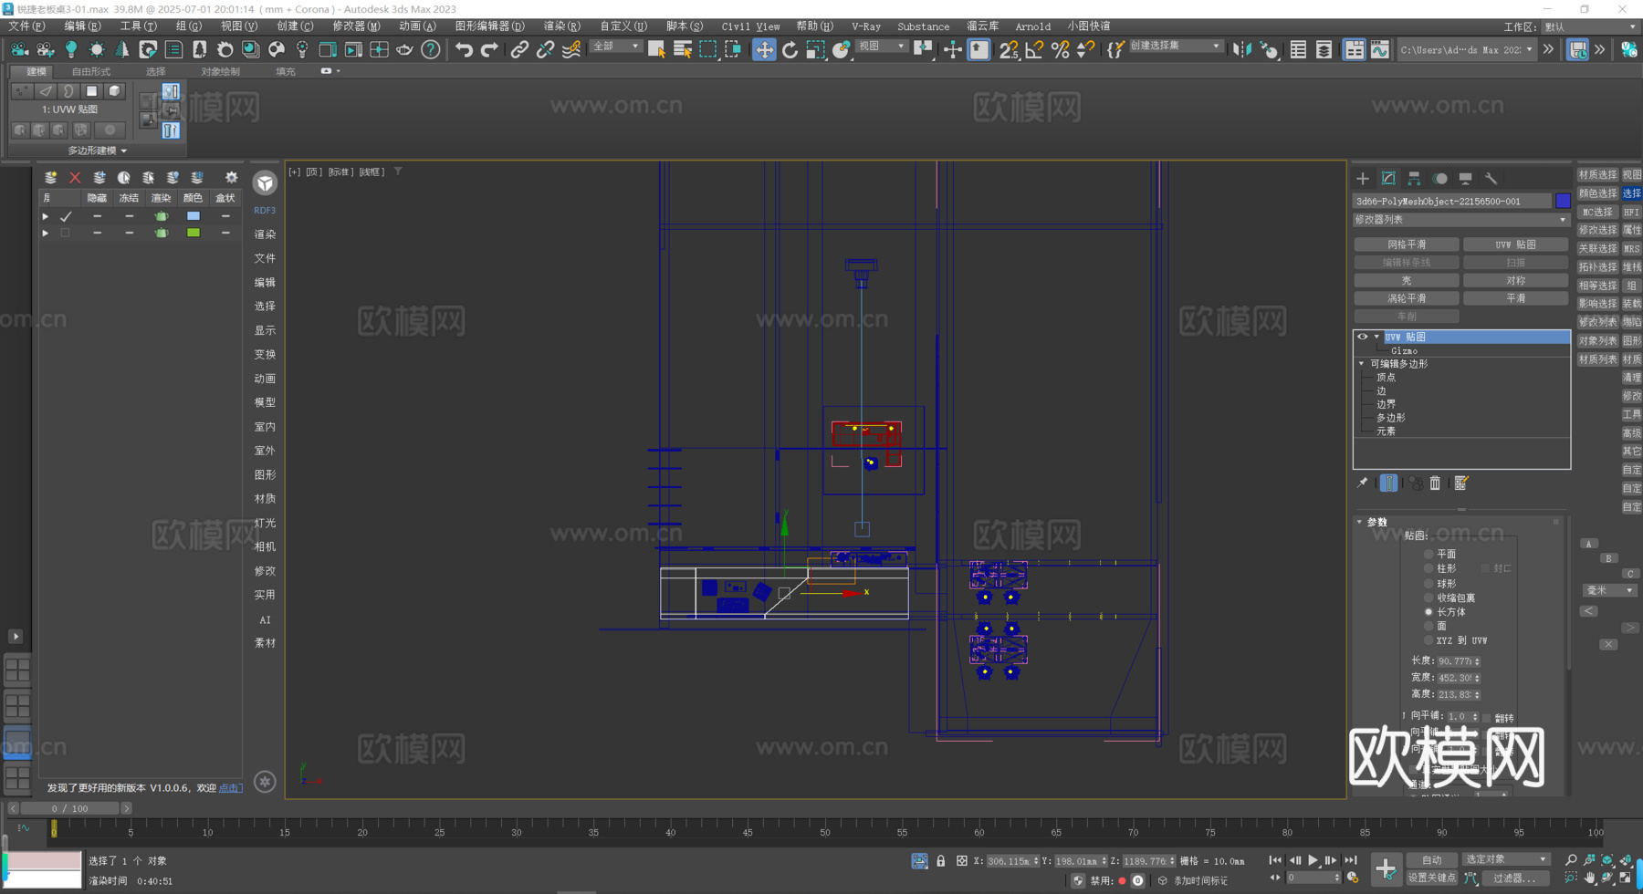
Task: Toggle UVW 贴图 modifier eye visibility
Action: (1363, 337)
